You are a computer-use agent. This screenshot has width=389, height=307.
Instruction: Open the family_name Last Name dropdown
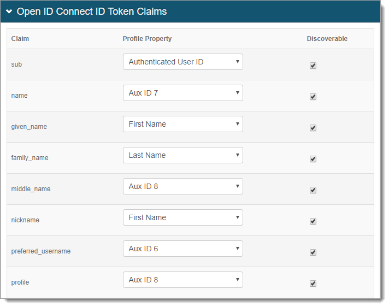pos(182,156)
